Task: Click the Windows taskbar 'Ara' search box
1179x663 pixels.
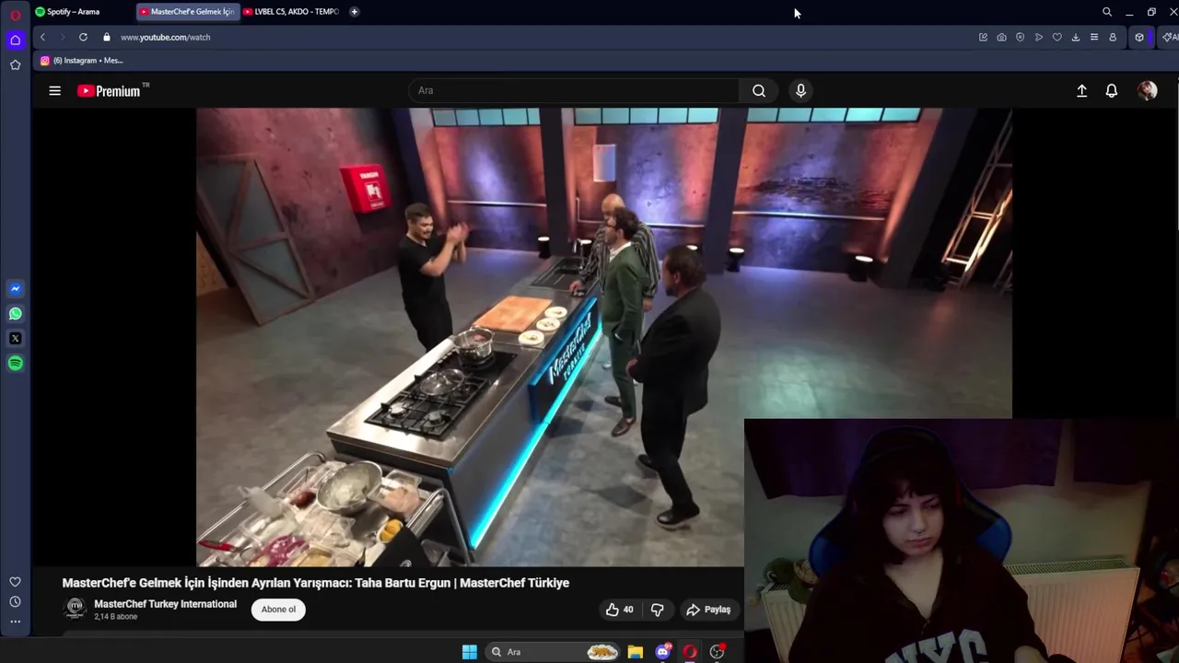Action: pos(553,652)
